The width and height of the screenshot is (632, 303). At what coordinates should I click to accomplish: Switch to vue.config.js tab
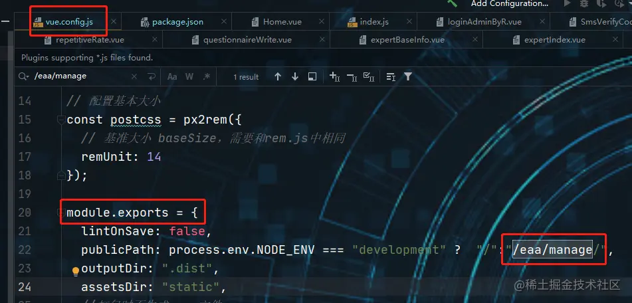[x=69, y=22]
